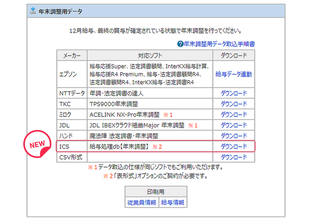Click the 印刷用 section header

156,192
